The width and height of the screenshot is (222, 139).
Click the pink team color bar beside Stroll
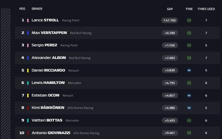[x=28, y=20]
